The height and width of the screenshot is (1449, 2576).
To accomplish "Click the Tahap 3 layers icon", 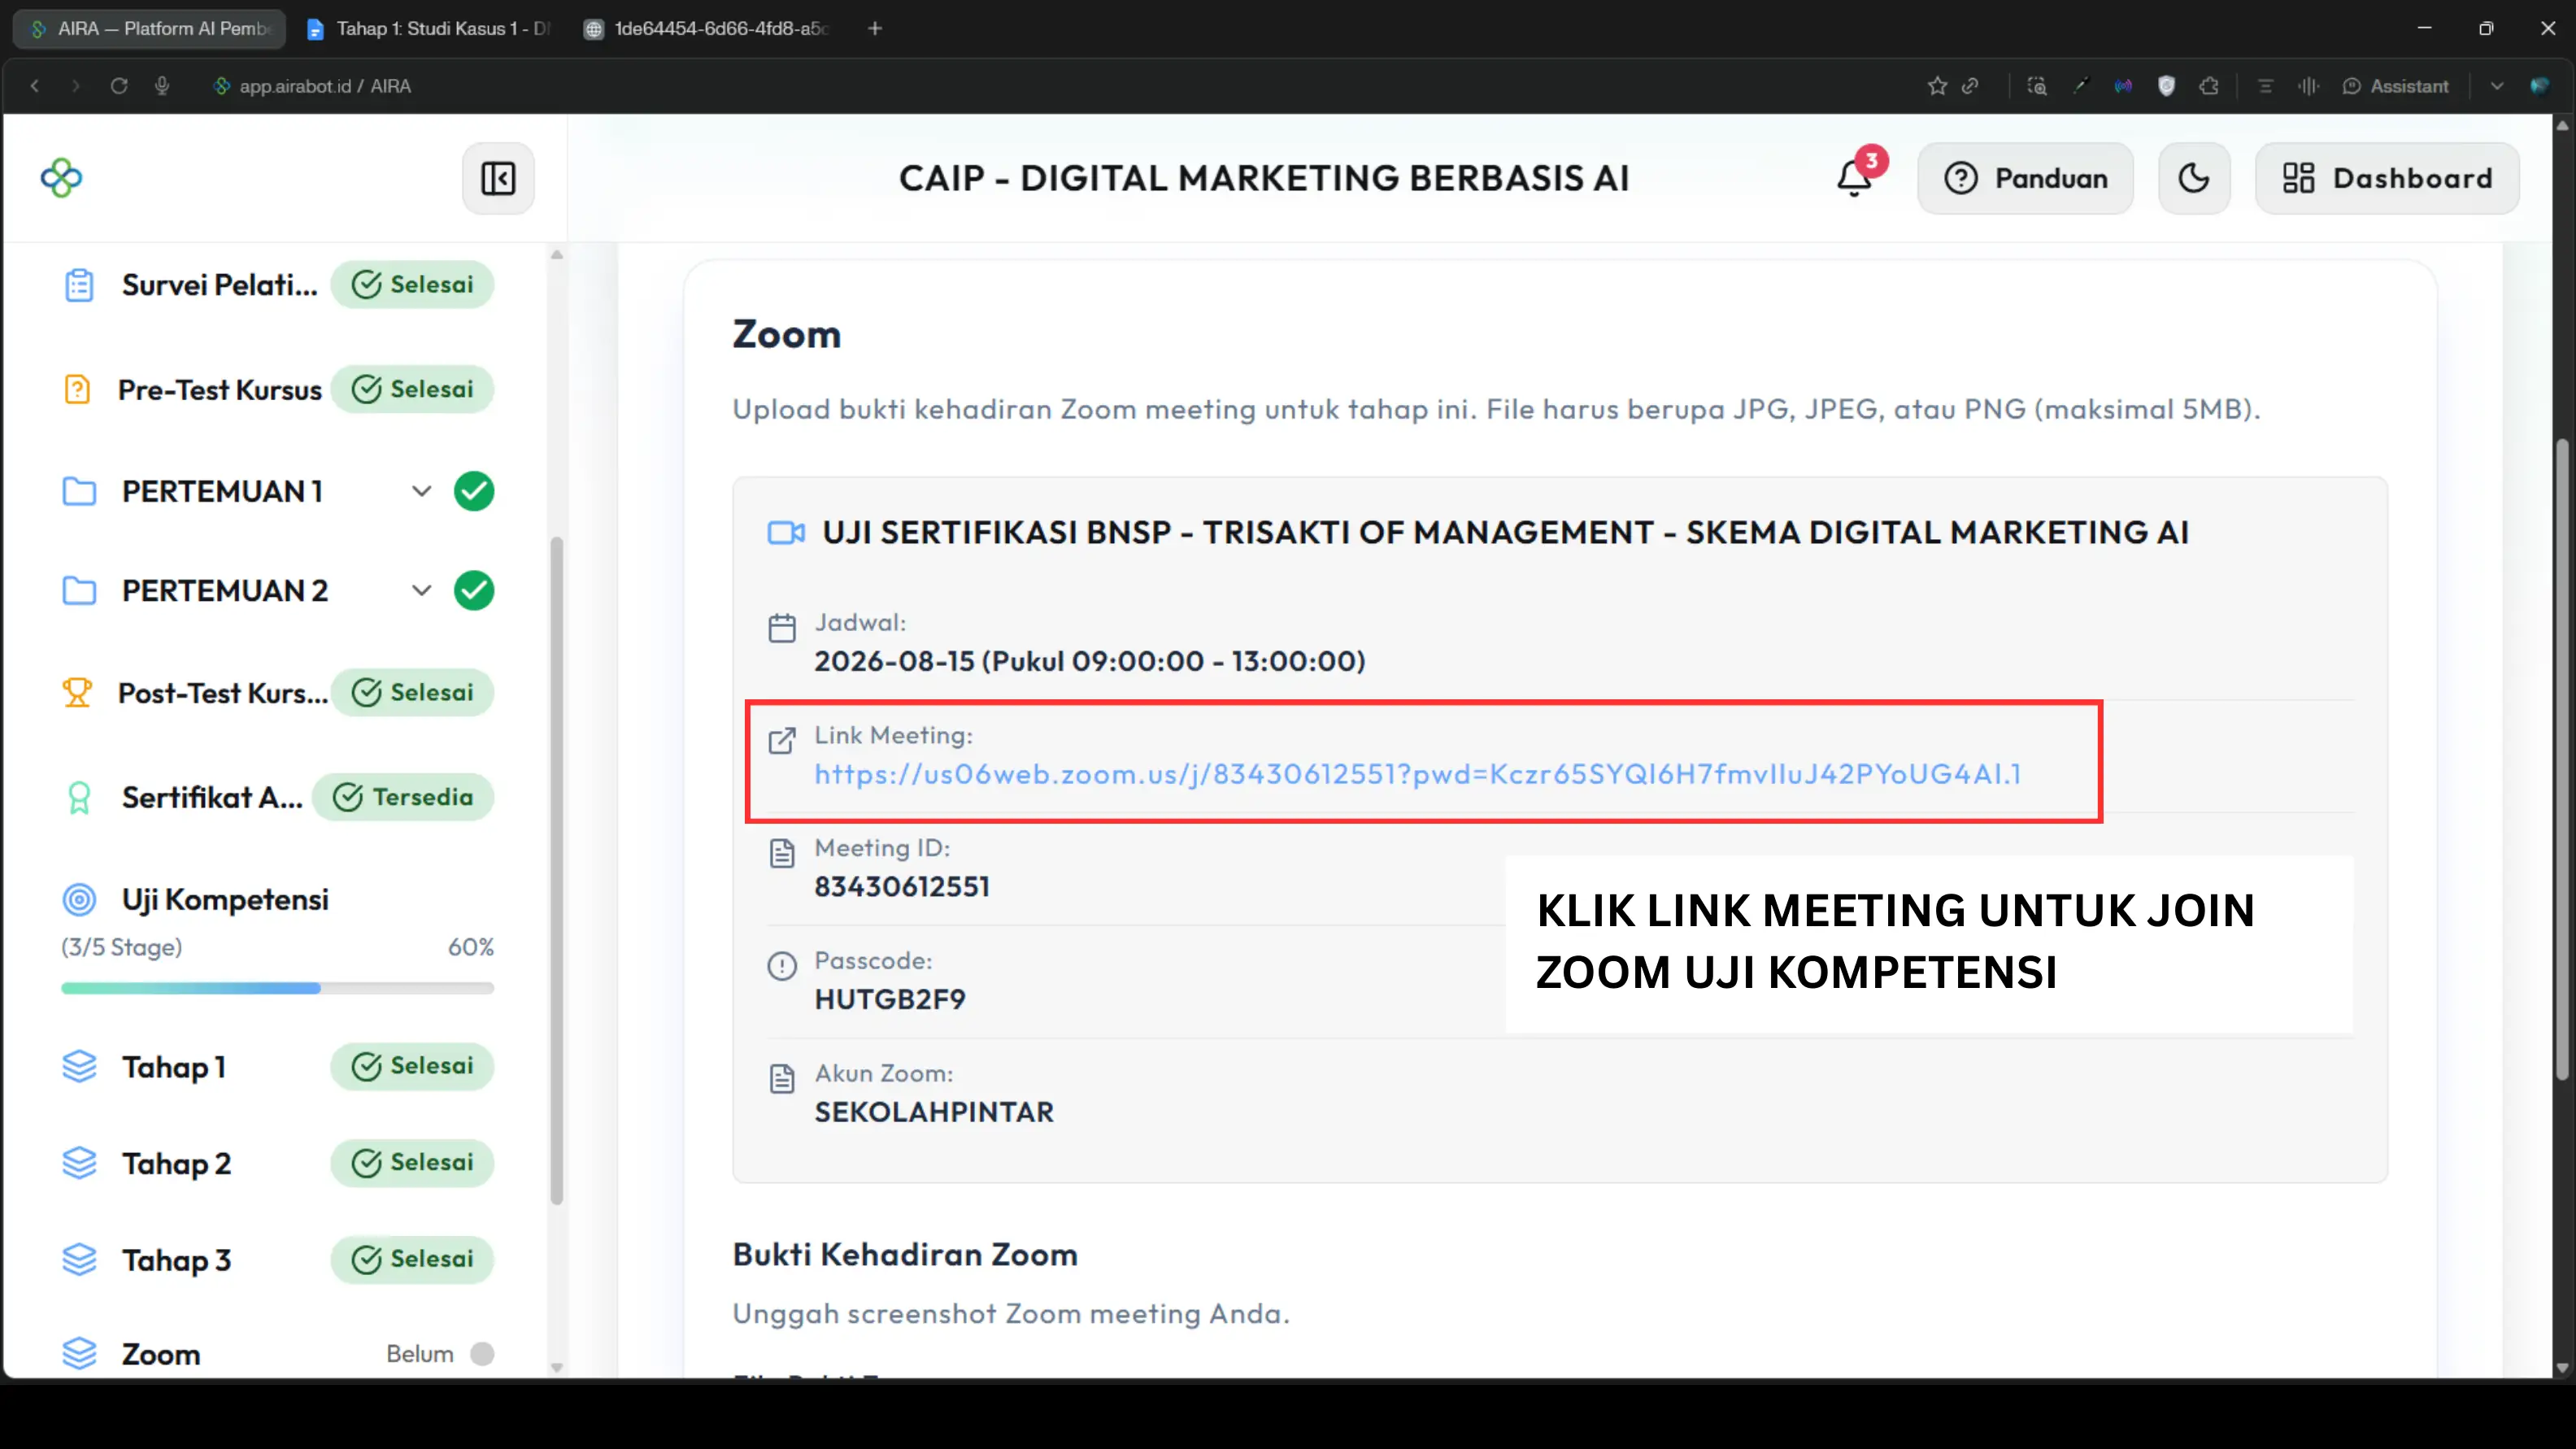I will pos(79,1259).
